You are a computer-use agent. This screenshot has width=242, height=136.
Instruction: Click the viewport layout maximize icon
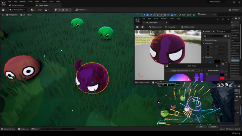pos(194,15)
